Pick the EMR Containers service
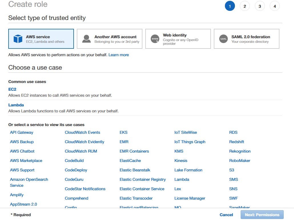 tap(134, 151)
